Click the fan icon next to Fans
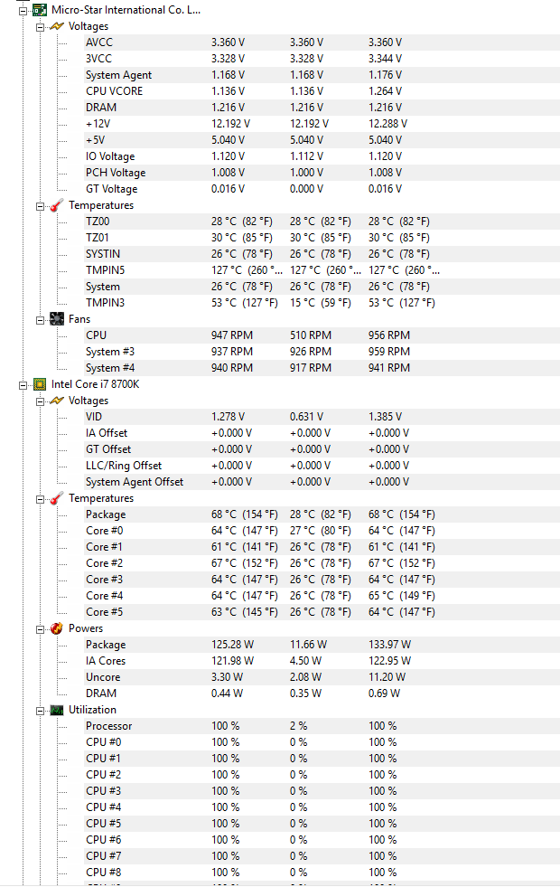This screenshot has height=887, width=560. pos(57,319)
